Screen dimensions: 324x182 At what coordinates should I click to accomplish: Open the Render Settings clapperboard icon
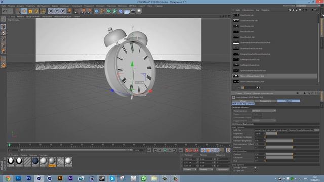(x=89, y=11)
